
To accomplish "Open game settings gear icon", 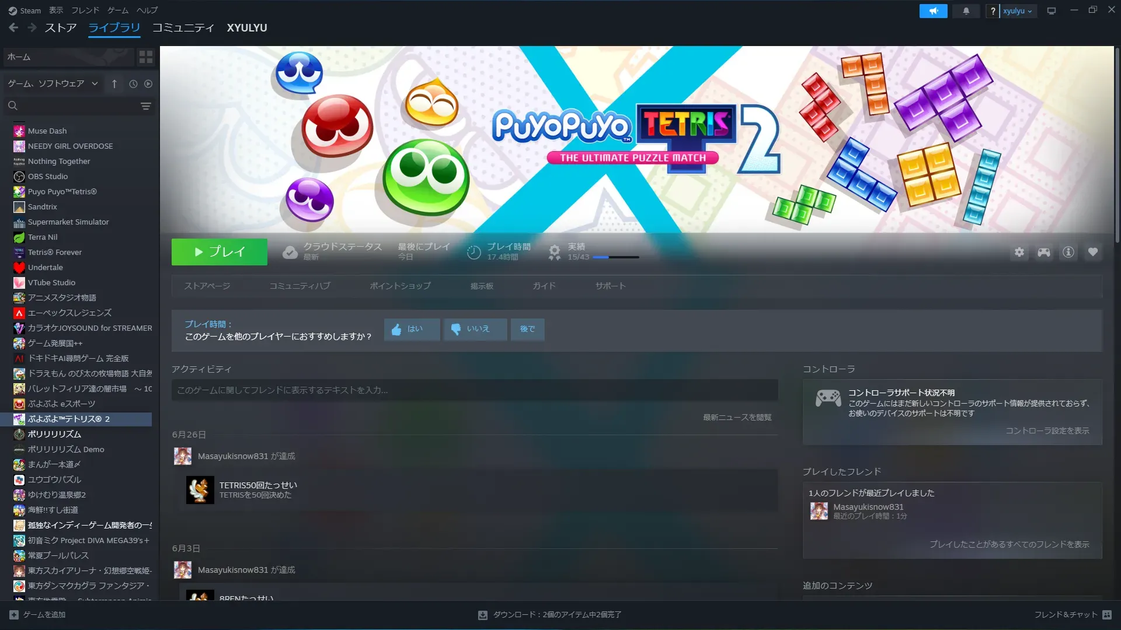I will pos(1019,252).
